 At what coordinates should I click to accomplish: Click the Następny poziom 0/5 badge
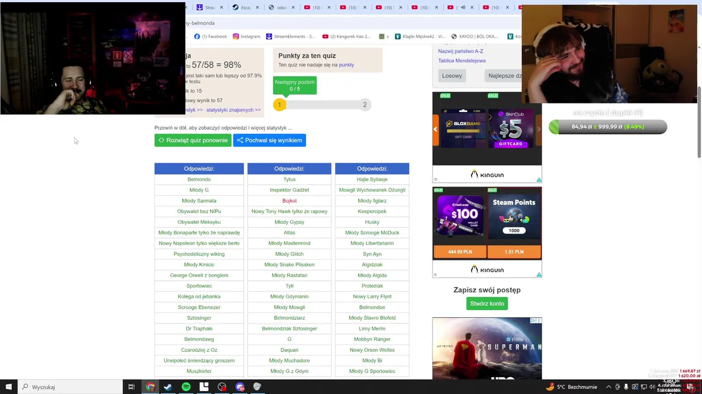pos(295,85)
